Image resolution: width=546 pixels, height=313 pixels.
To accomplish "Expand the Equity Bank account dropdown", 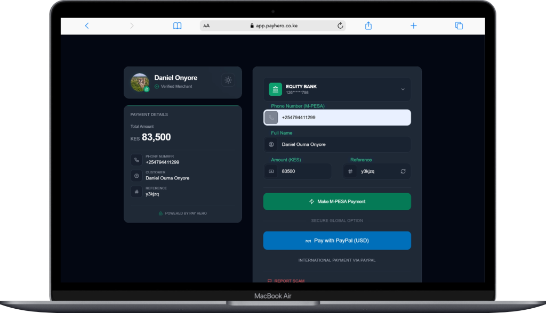I will pyautogui.click(x=403, y=89).
